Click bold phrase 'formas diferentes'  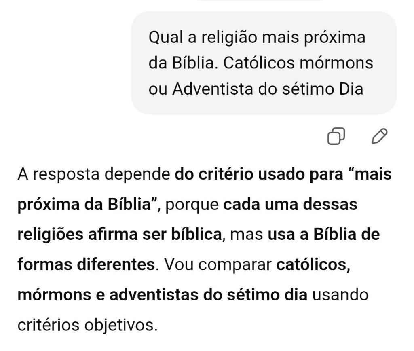point(86,265)
